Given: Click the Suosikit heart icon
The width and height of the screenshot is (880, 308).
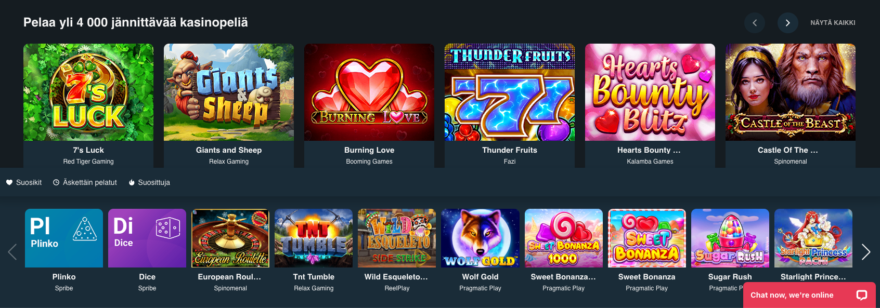Looking at the screenshot, I should tap(9, 182).
